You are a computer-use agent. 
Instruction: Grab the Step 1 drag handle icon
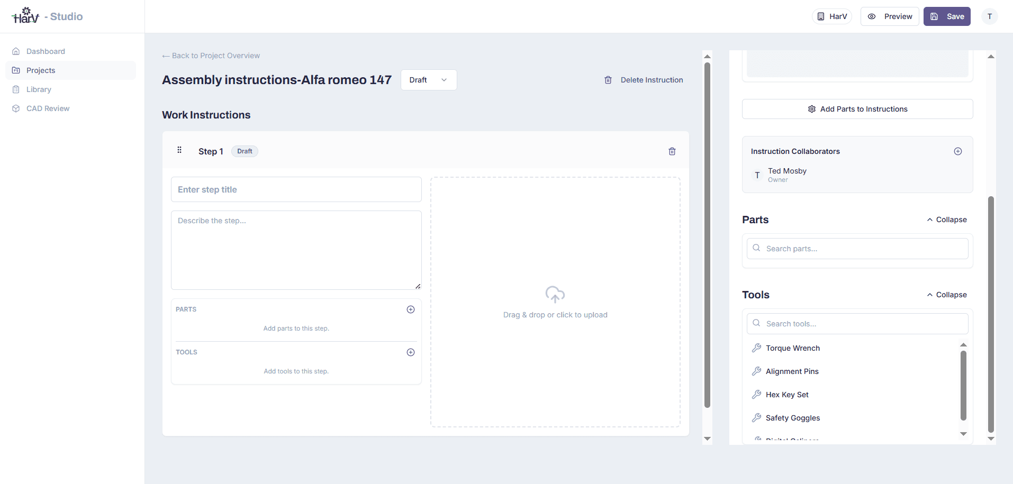coord(179,150)
